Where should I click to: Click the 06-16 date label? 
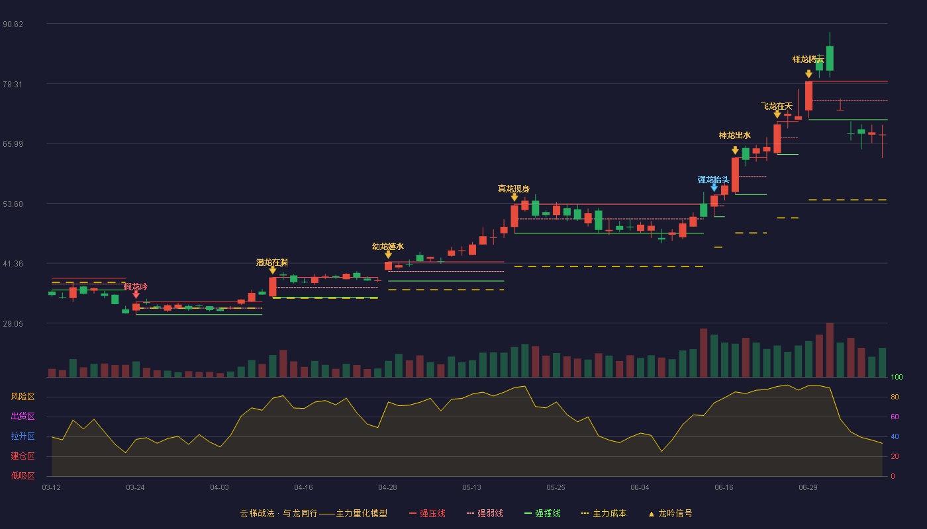click(x=724, y=487)
